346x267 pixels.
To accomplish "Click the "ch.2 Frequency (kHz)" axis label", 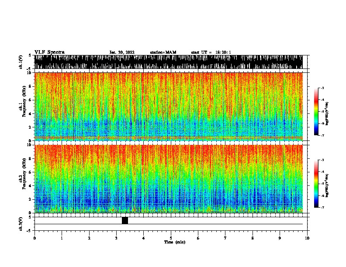I will pyautogui.click(x=23, y=174).
